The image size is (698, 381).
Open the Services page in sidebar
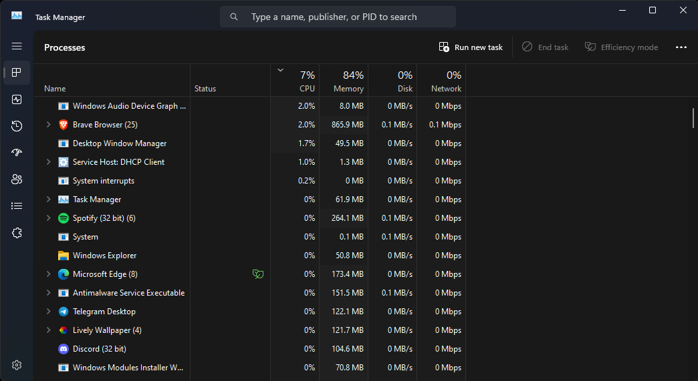[17, 233]
